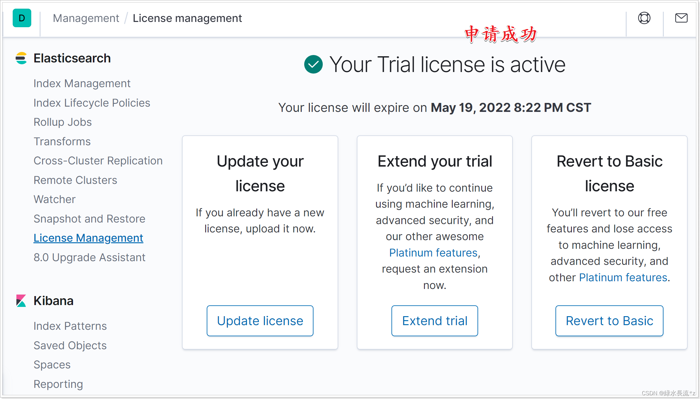Open Kibana Index Patterns
The height and width of the screenshot is (399, 700).
tap(70, 326)
